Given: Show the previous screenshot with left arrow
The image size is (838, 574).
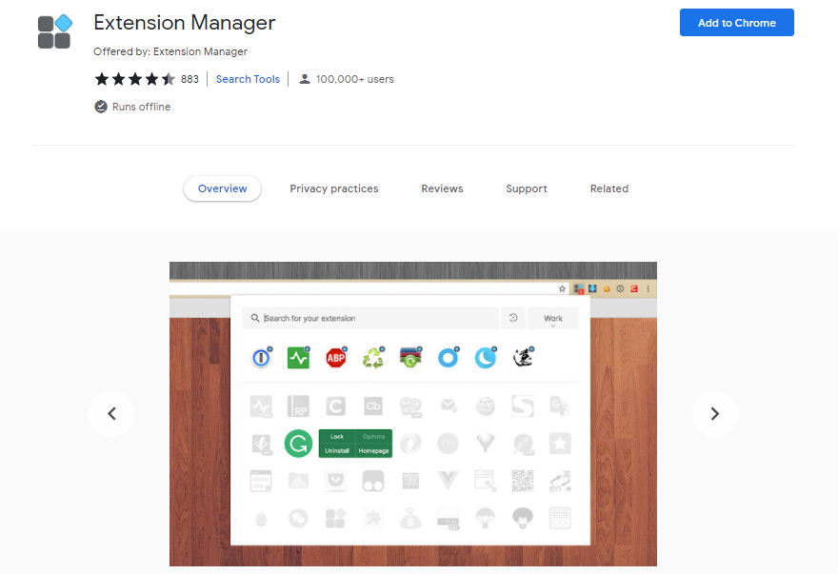Looking at the screenshot, I should 111,413.
